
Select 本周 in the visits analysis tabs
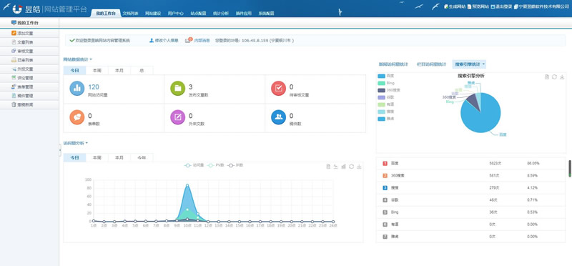pyautogui.click(x=97, y=157)
